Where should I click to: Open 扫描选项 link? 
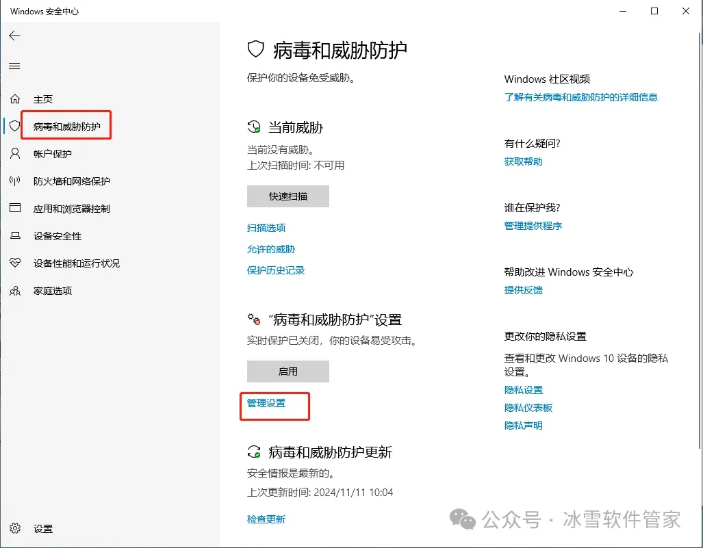click(266, 228)
